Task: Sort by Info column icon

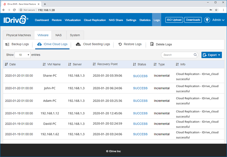Action: 177,64
